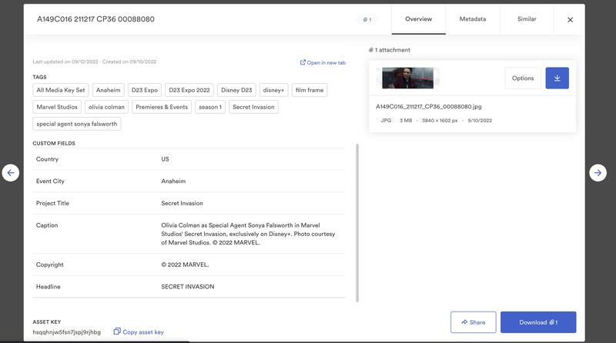
Task: Select the Overview tab
Action: point(418,19)
